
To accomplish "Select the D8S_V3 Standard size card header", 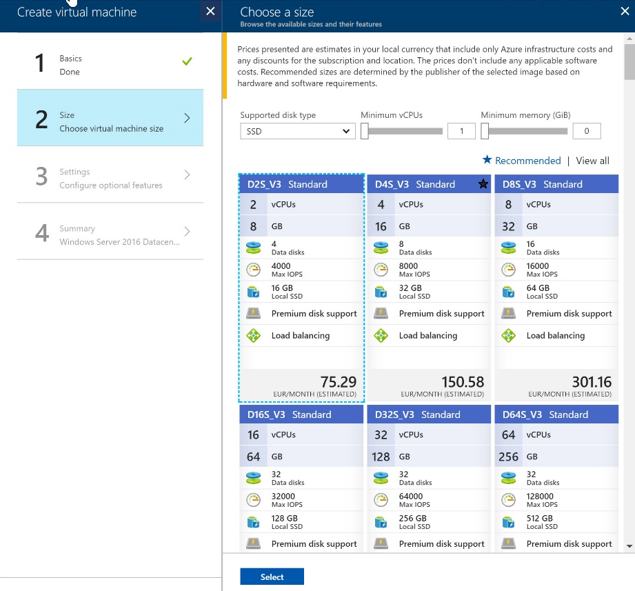I will (556, 184).
